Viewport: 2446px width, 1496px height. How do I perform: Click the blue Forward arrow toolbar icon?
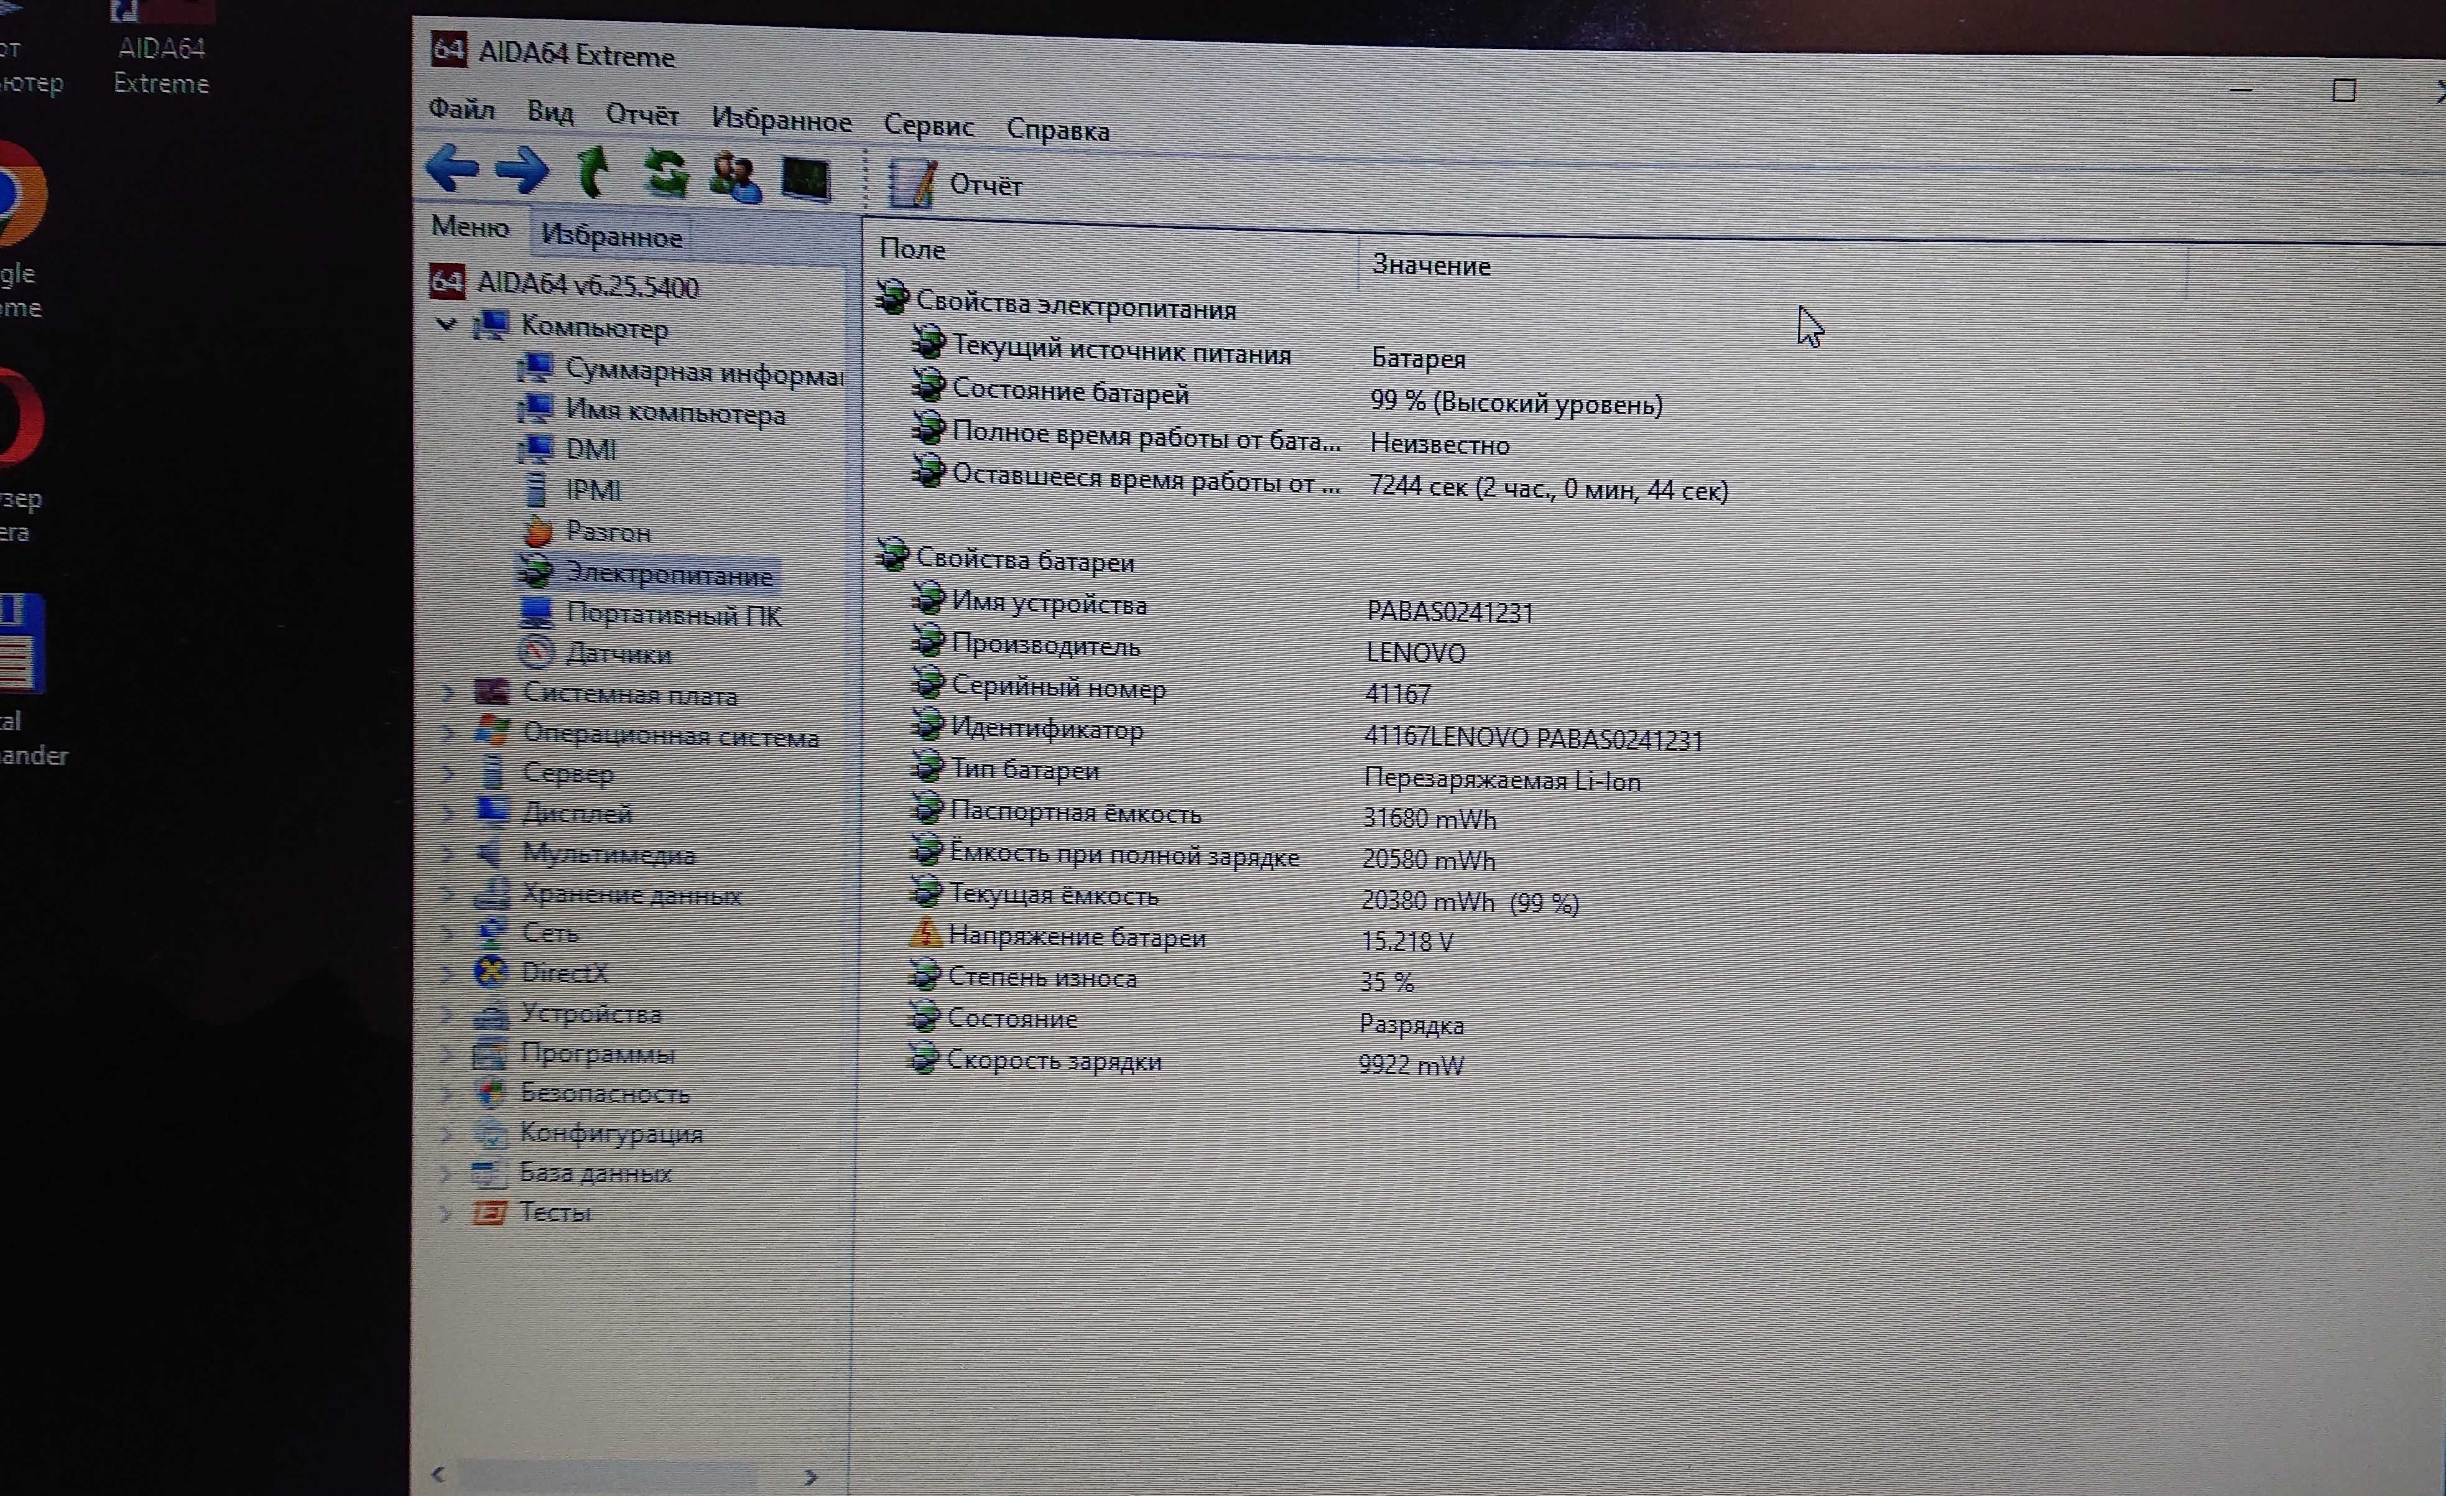click(x=521, y=170)
